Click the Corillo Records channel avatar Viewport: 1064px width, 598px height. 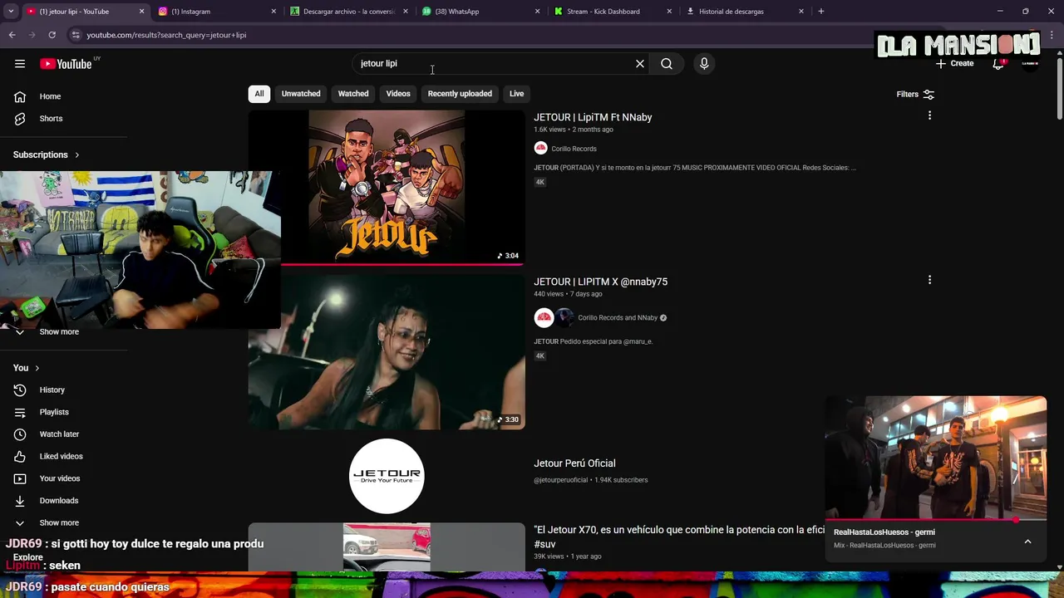pos(540,148)
